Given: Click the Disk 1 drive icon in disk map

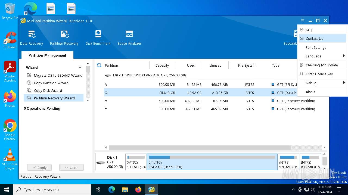Looking at the screenshot, I should pyautogui.click(x=101, y=162).
